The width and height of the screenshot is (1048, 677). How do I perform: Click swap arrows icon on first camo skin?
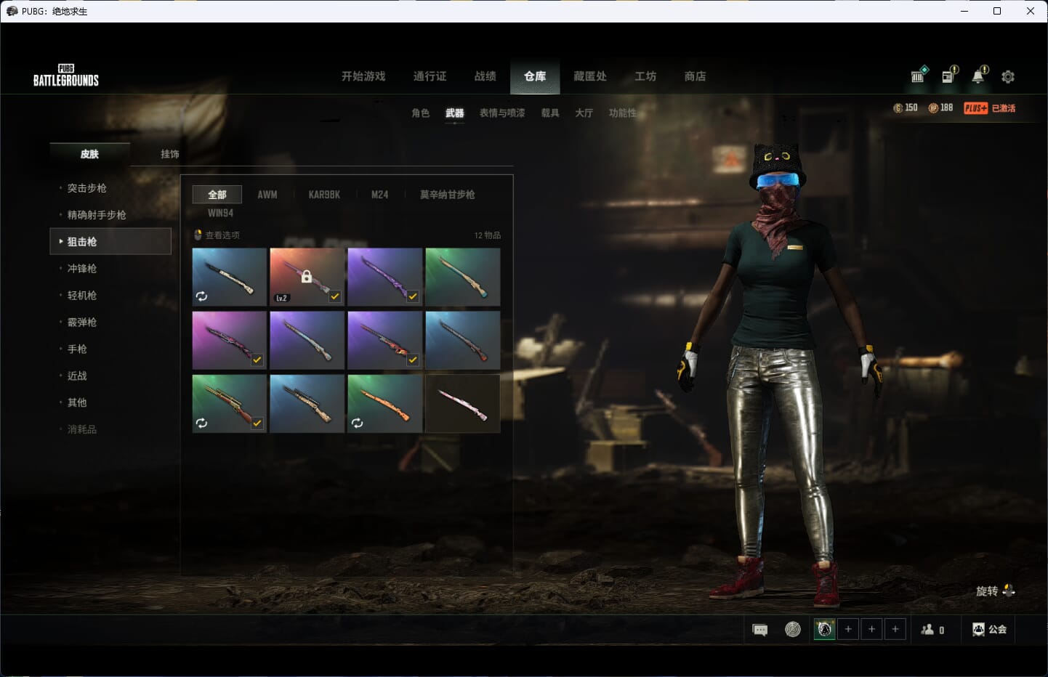(201, 296)
